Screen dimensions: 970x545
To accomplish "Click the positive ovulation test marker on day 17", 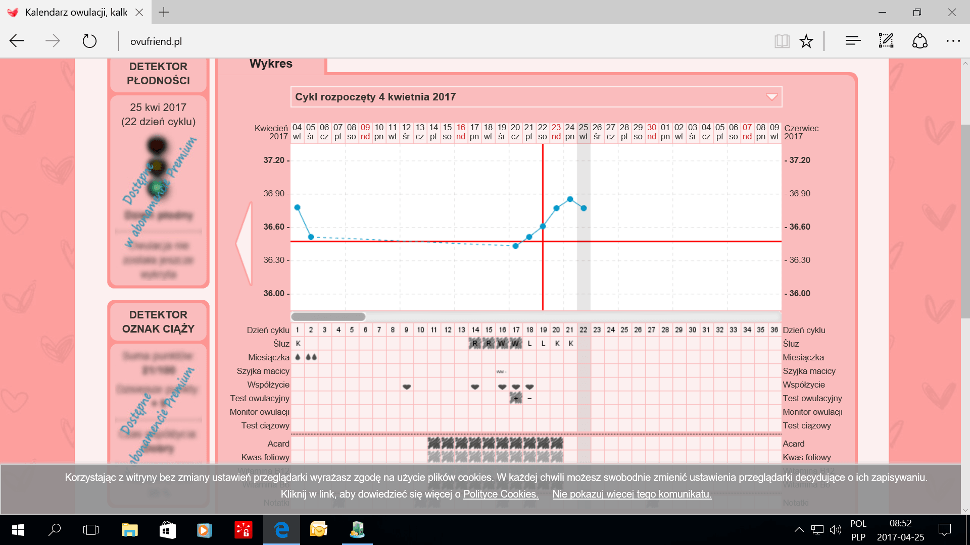I will 516,399.
